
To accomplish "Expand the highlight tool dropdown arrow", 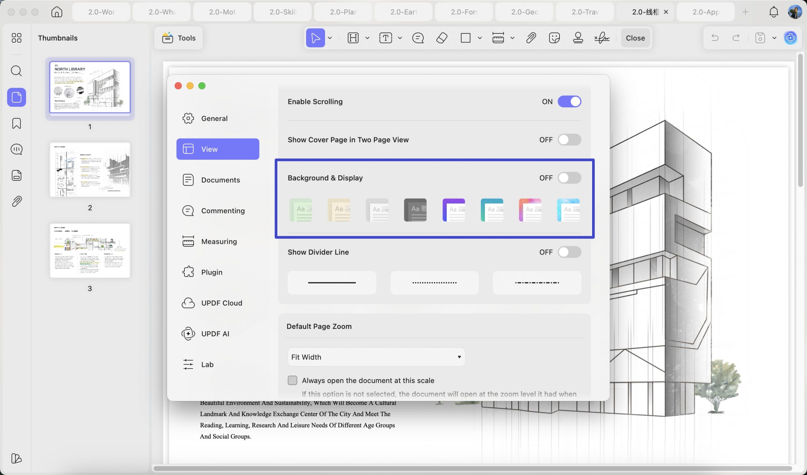I will point(367,38).
